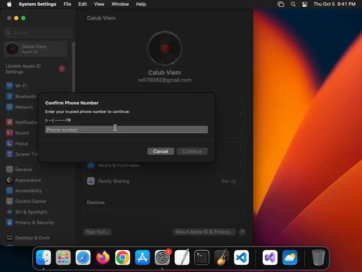The image size is (362, 272).
Task: Open the System Settings menu
Action: [x=37, y=4]
